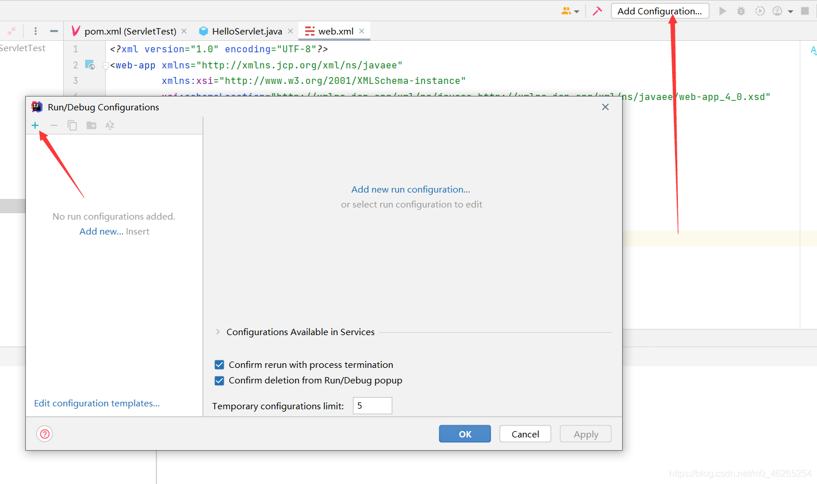
Task: Close the web.xml tab
Action: (362, 31)
